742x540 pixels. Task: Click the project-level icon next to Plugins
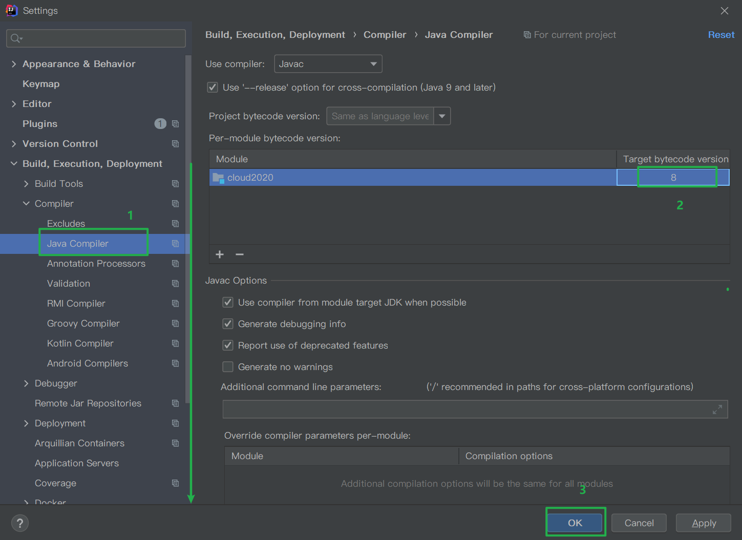176,124
